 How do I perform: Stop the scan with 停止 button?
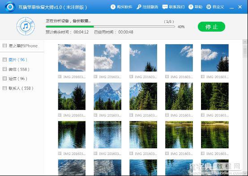click(x=211, y=27)
